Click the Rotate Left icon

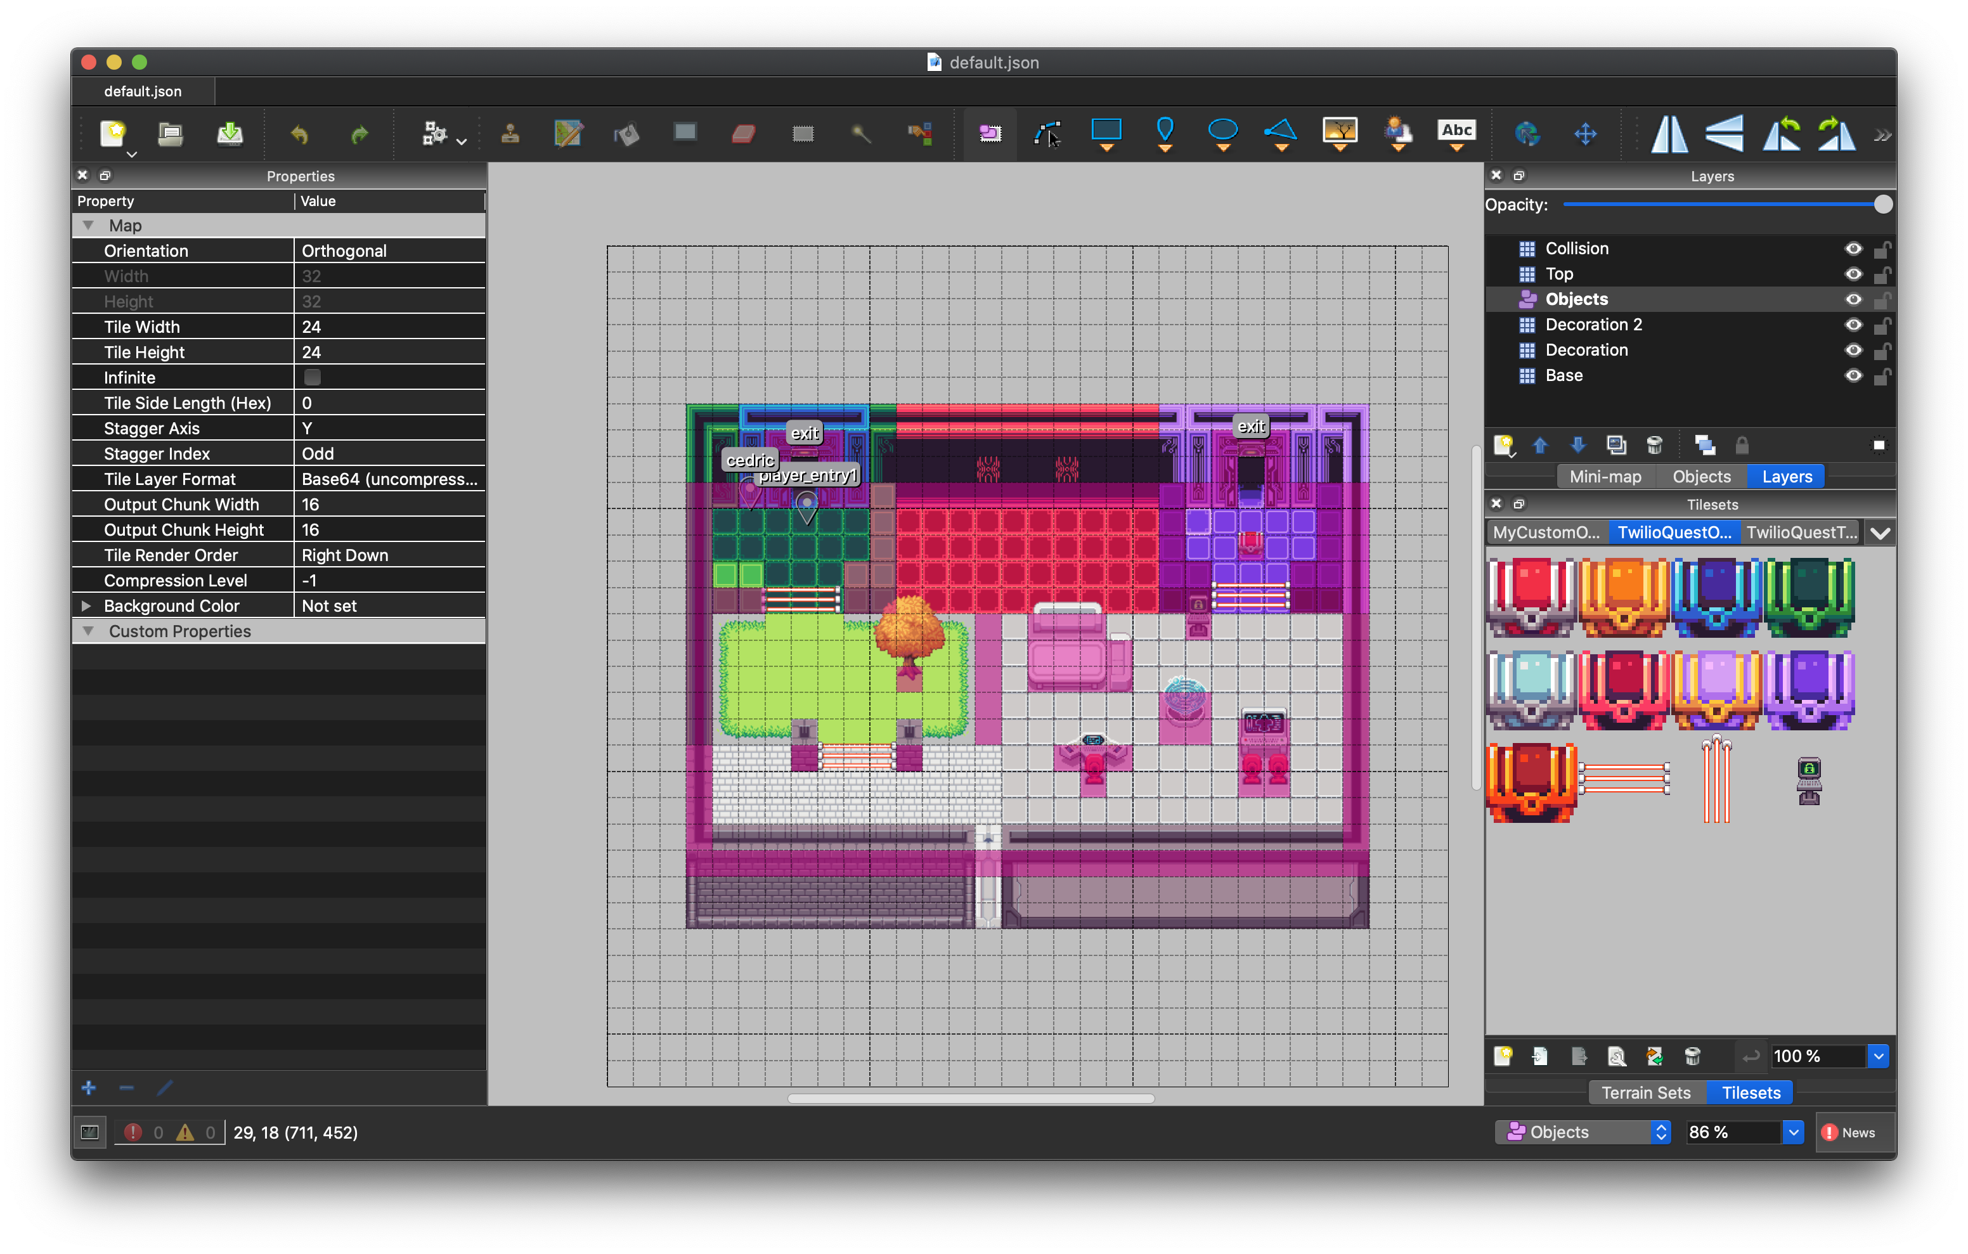(x=1781, y=133)
